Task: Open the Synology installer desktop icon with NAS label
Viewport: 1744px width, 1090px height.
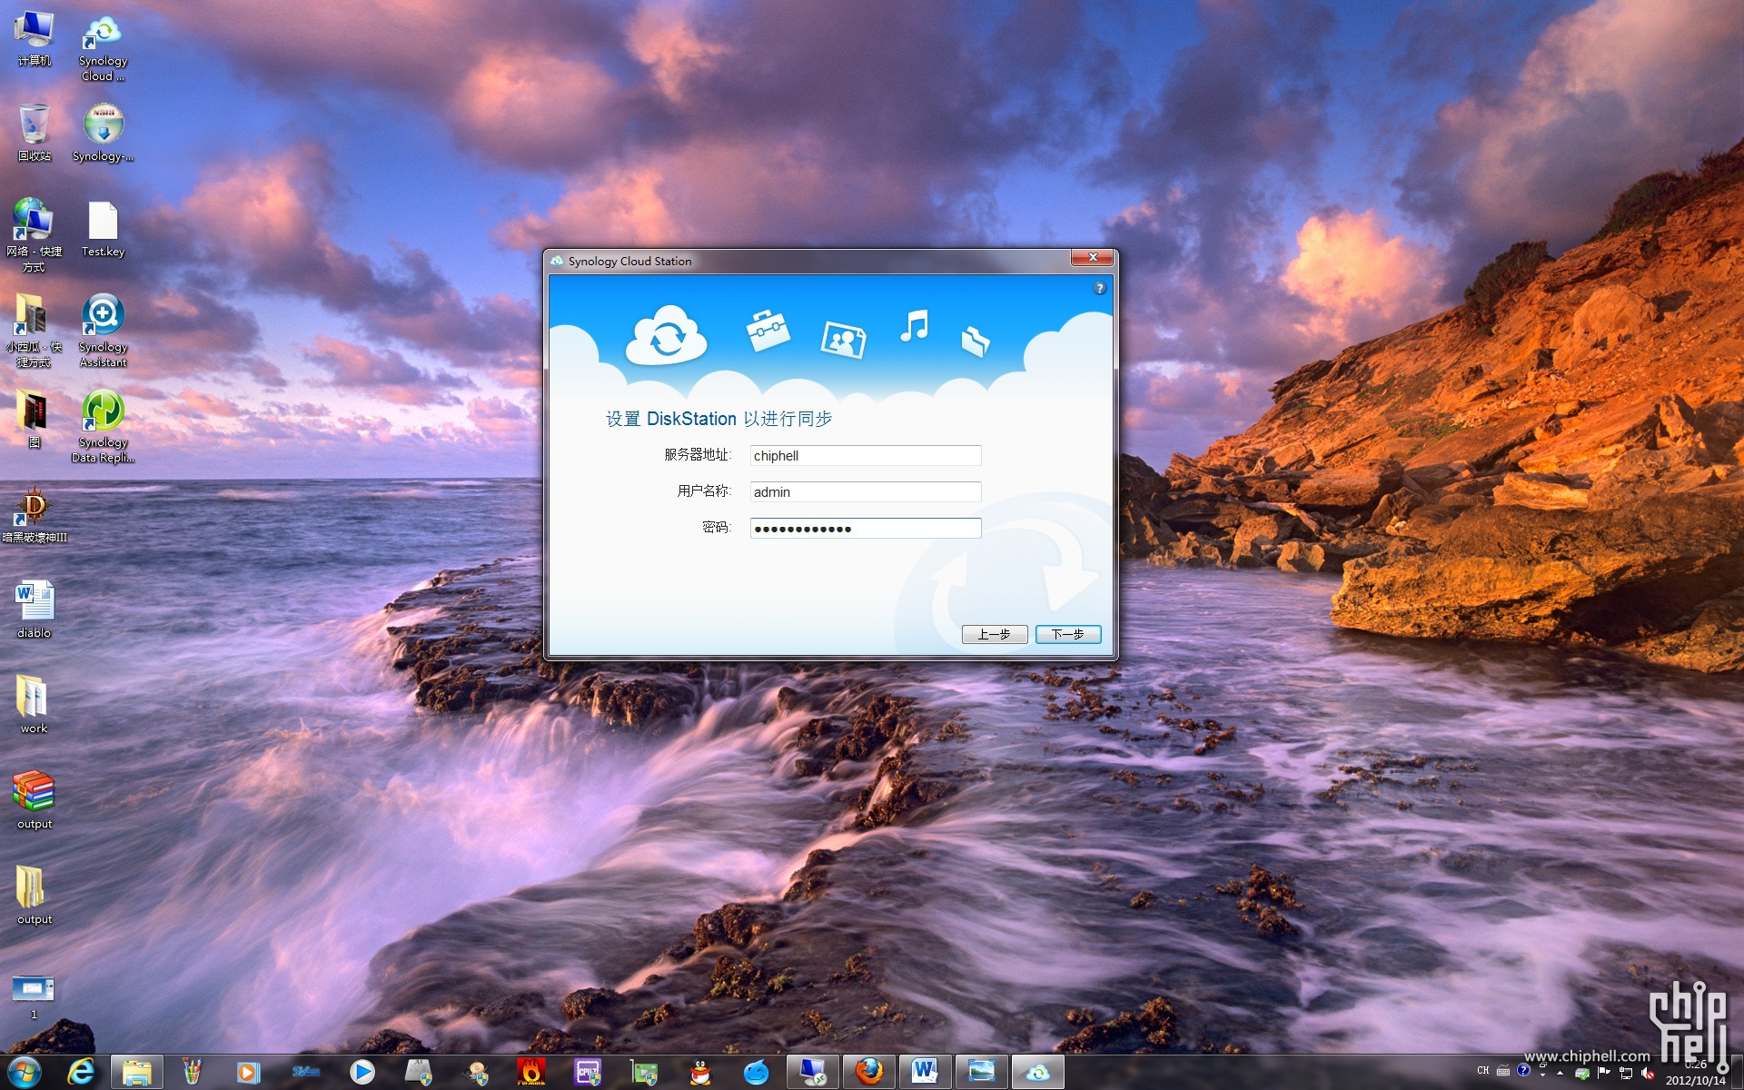Action: (x=103, y=133)
